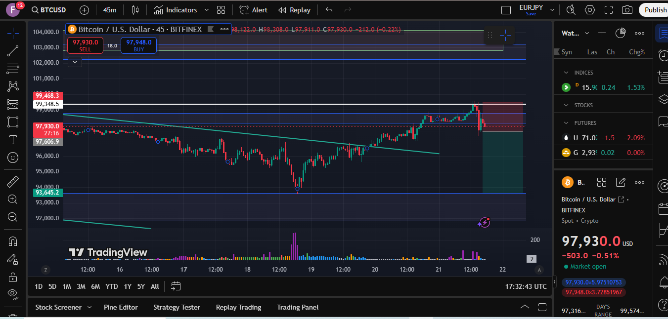The height and width of the screenshot is (319, 668).
Task: Open watchlist three-dot menu
Action: coord(639,33)
